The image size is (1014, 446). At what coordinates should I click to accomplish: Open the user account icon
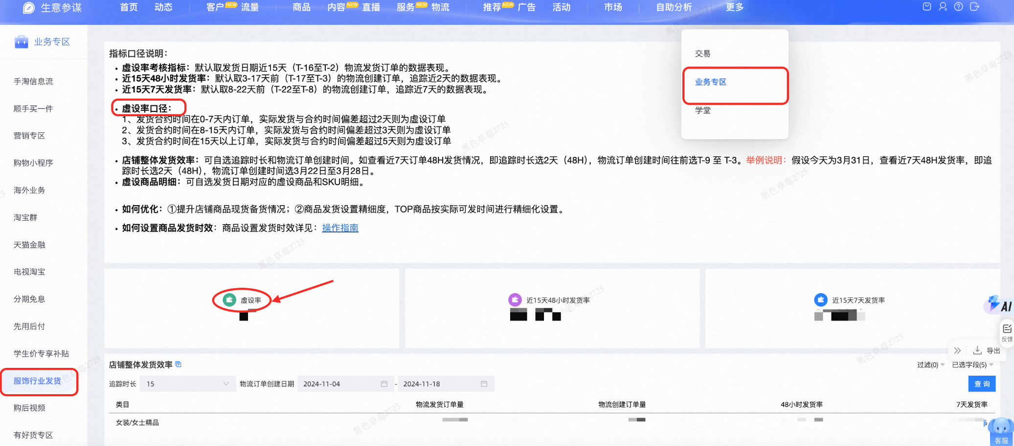(943, 7)
